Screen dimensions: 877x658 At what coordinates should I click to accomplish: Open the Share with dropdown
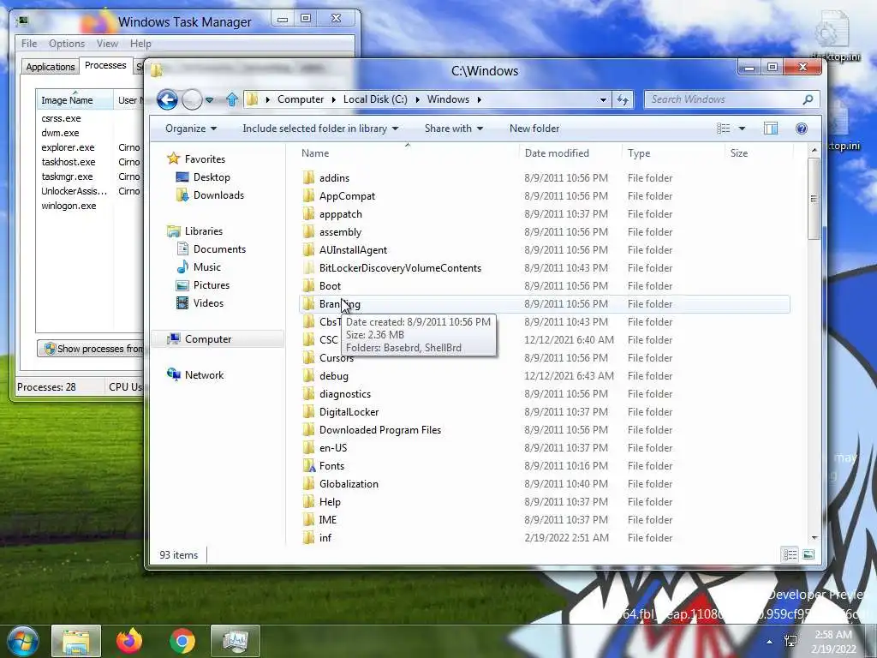click(454, 129)
